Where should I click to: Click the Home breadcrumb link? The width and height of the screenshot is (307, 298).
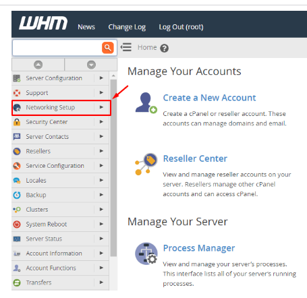click(147, 47)
